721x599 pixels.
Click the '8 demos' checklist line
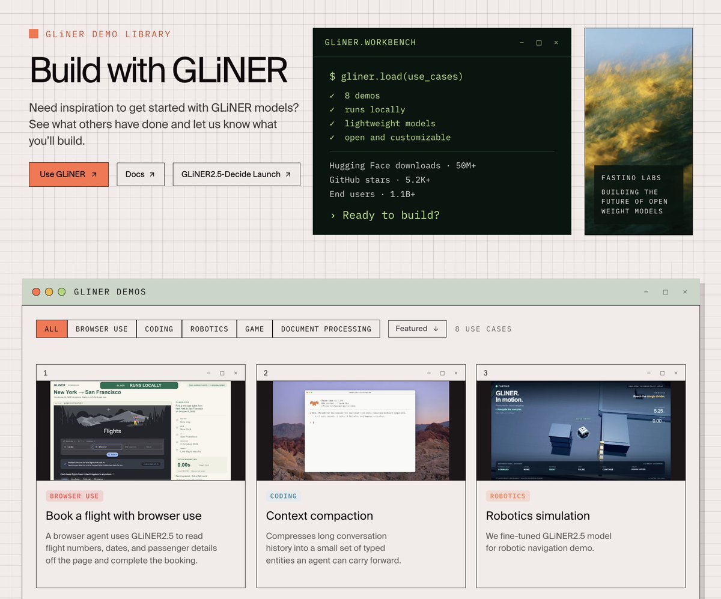coord(355,96)
